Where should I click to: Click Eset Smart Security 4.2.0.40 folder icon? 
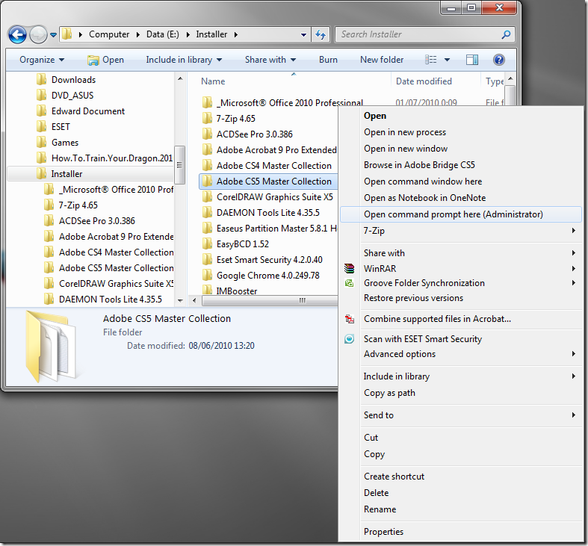(207, 259)
